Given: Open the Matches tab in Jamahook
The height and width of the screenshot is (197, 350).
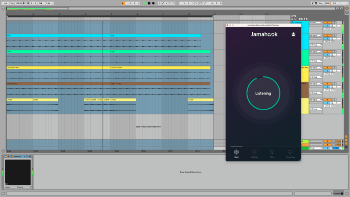Looking at the screenshot, I should point(254,154).
